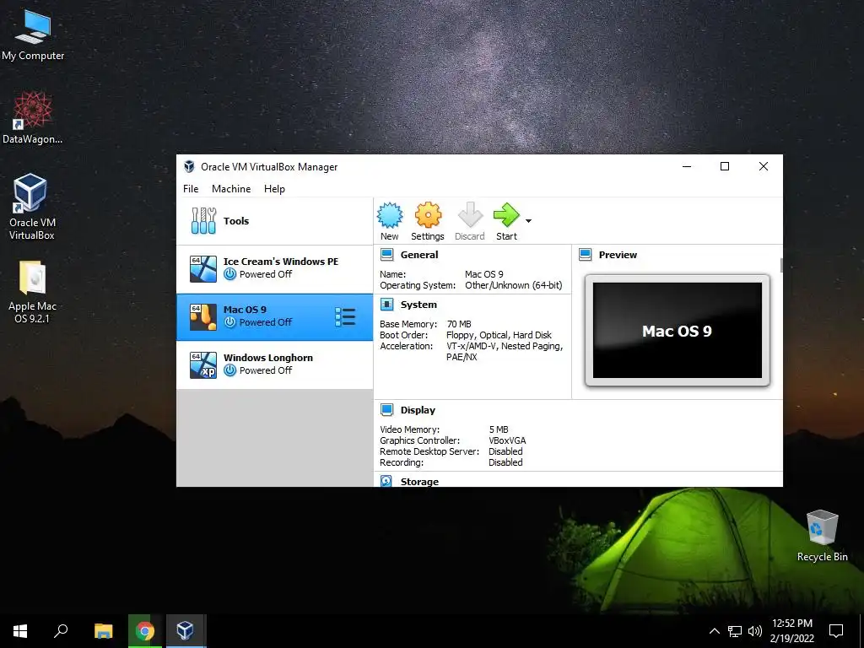This screenshot has width=864, height=648.
Task: Minimize the VirtualBox Manager window
Action: 687,166
